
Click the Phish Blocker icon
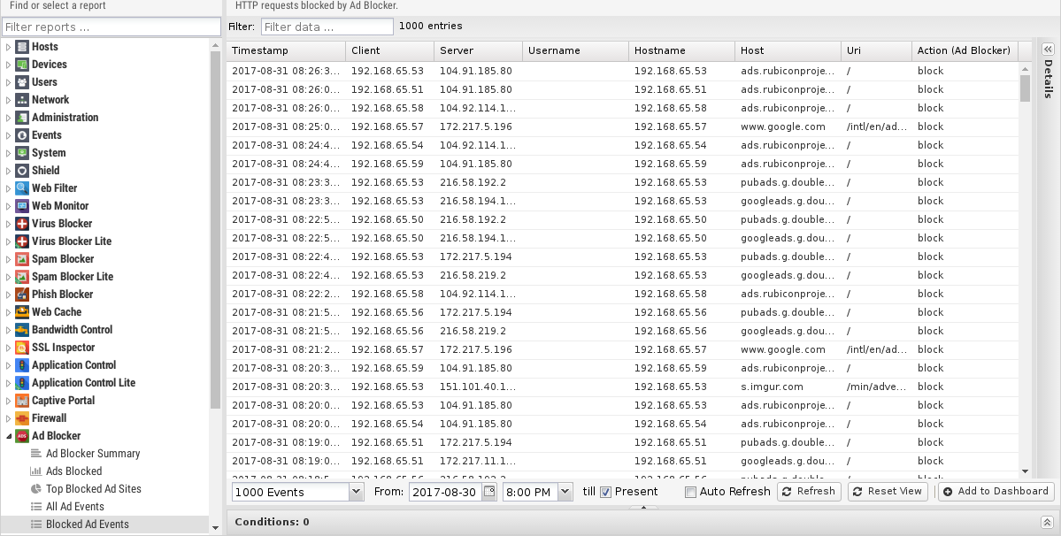[22, 295]
